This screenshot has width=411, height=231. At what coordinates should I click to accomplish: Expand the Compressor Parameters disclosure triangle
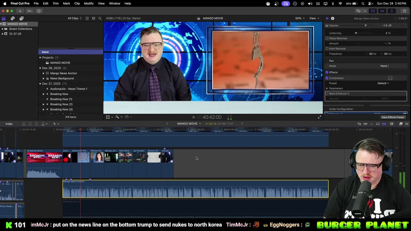pos(327,88)
